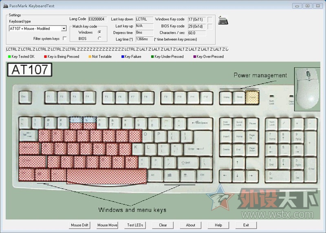The width and height of the screenshot is (326, 233).
Task: Click the Home key in the navigation cluster
Action: point(239,136)
